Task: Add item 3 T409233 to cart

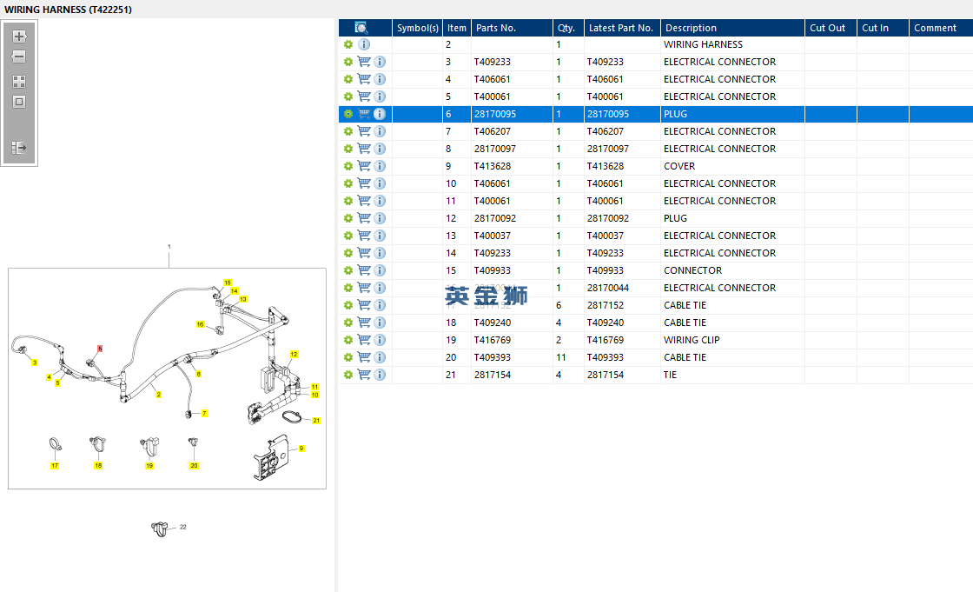Action: tap(364, 62)
